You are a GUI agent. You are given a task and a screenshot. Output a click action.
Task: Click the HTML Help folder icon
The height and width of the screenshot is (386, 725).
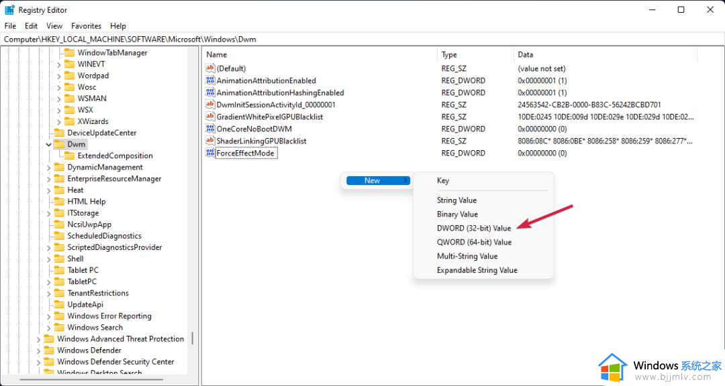[x=59, y=201]
